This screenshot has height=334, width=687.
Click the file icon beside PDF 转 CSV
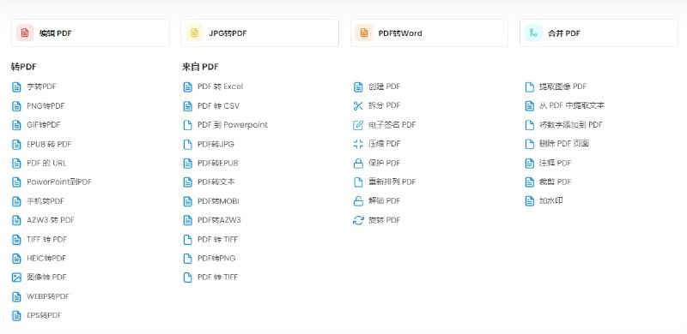[x=187, y=106]
